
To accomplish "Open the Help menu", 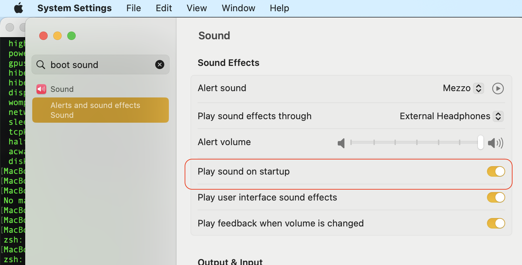I will (280, 8).
